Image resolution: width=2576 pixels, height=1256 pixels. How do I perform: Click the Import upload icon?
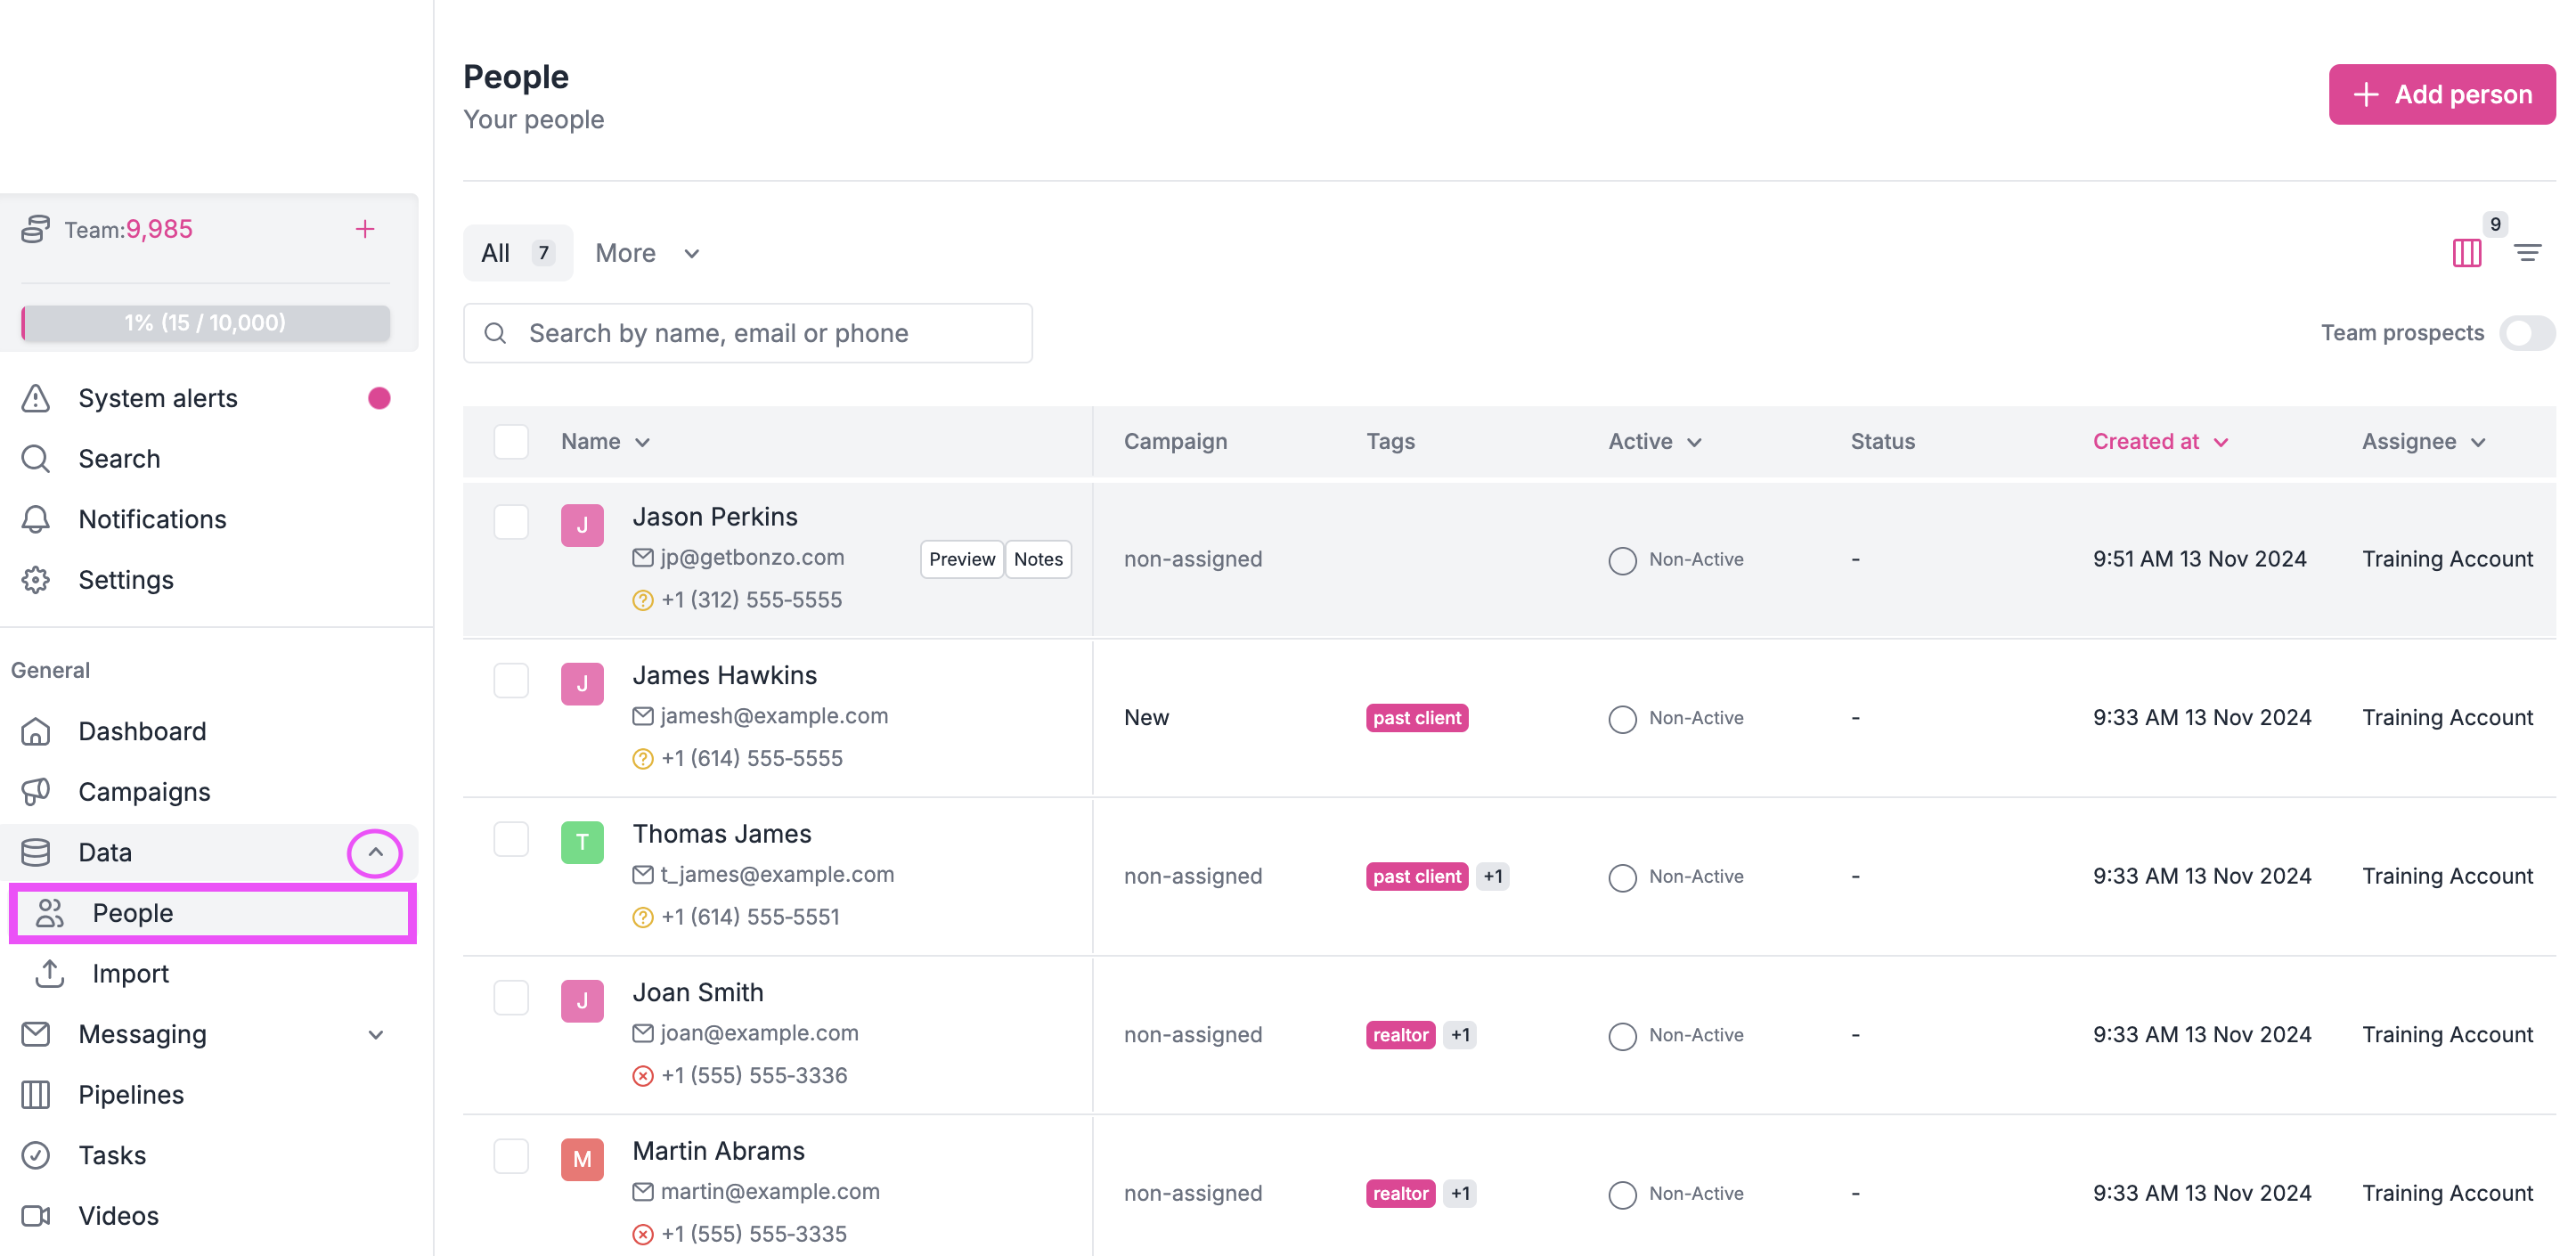50,973
